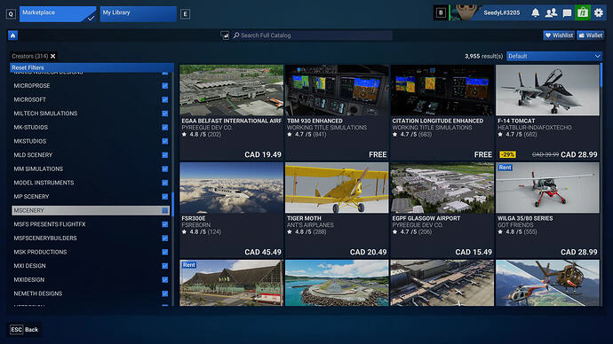Screen dimensions: 613x344
Task: Uncheck the NEMETH DESIGNS checkbox
Action: pyautogui.click(x=165, y=293)
